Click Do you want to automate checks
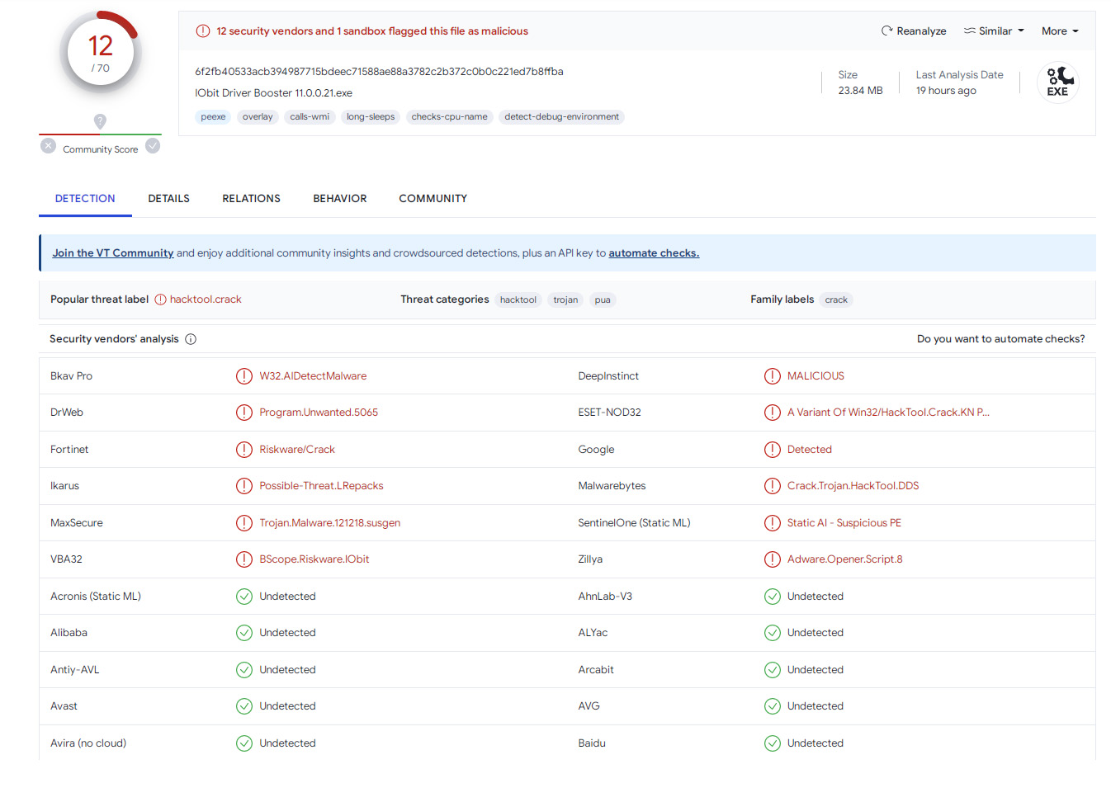 point(1001,339)
